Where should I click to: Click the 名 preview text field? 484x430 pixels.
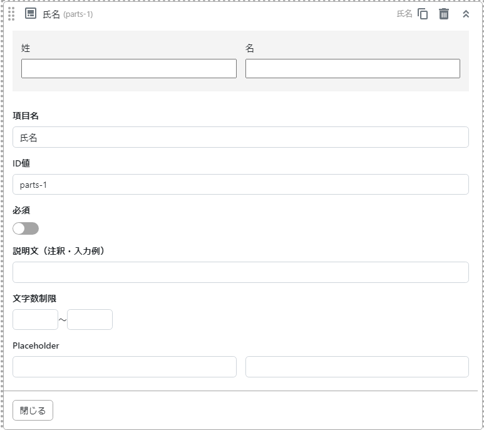[x=353, y=69]
